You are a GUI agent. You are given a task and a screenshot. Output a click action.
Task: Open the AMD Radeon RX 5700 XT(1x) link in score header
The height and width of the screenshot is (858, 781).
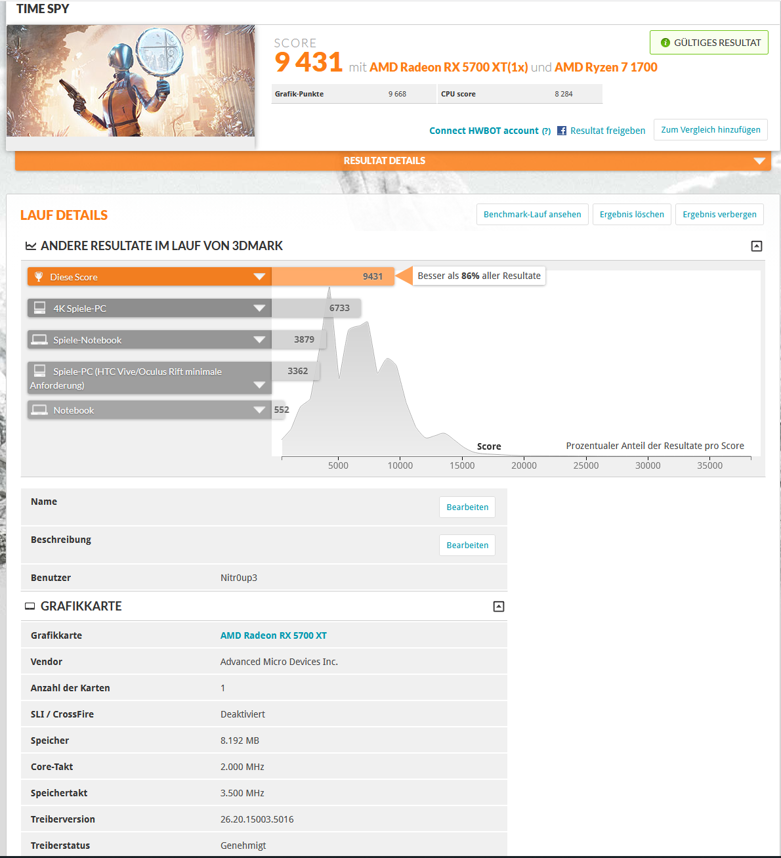[x=448, y=67]
